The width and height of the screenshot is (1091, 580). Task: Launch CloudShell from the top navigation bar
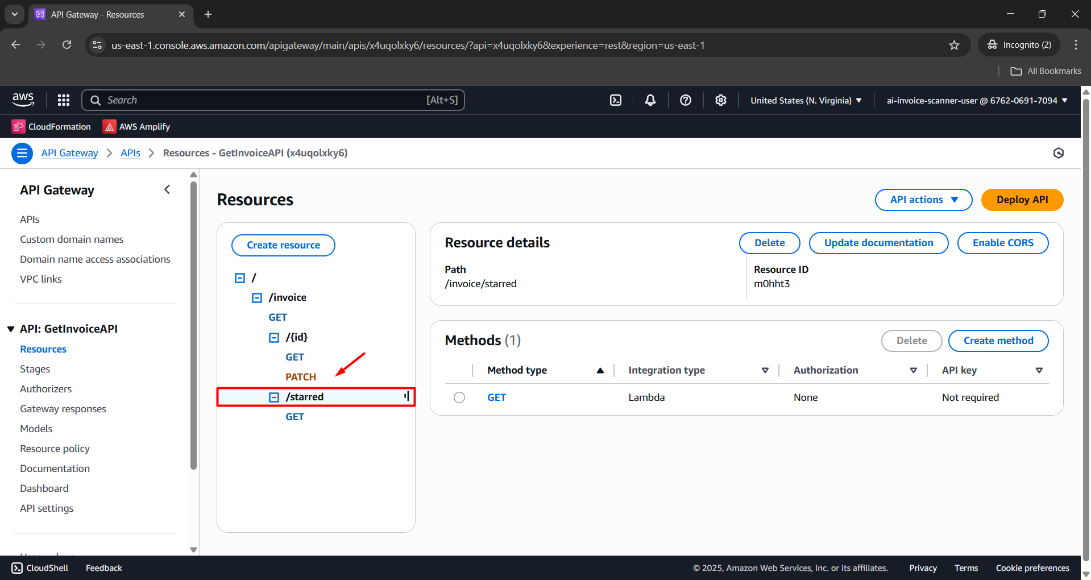pos(616,100)
